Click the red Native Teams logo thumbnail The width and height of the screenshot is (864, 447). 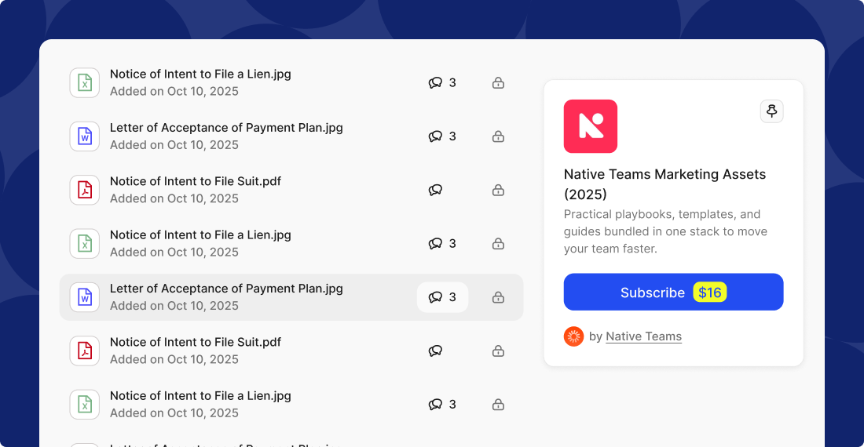point(591,126)
